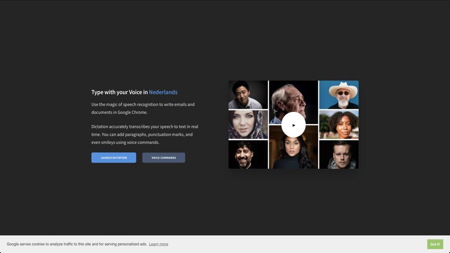The image size is (450, 253).
Task: Click the photo of man in white hat
Action: [x=339, y=95]
